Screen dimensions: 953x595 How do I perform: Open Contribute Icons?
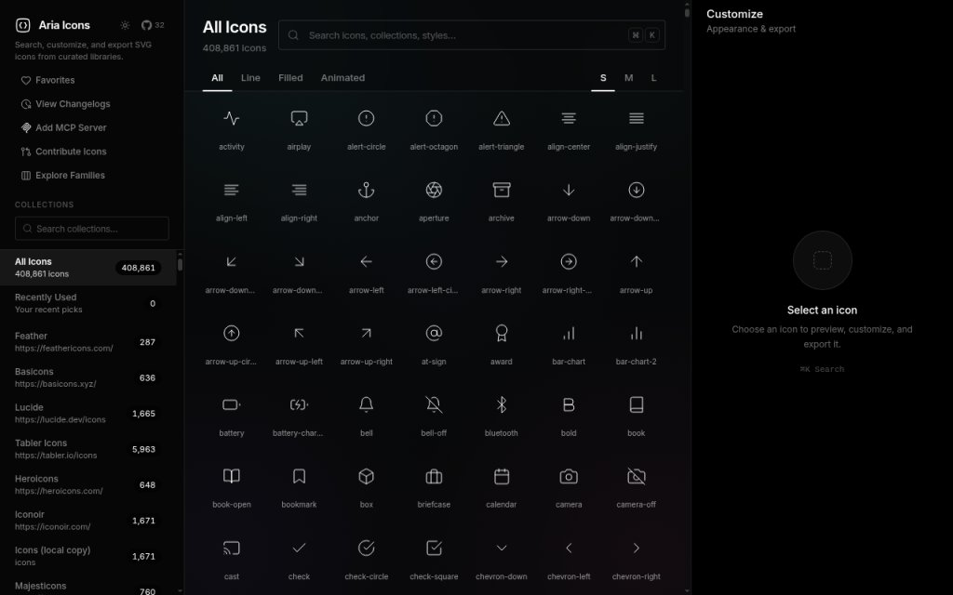(64, 152)
